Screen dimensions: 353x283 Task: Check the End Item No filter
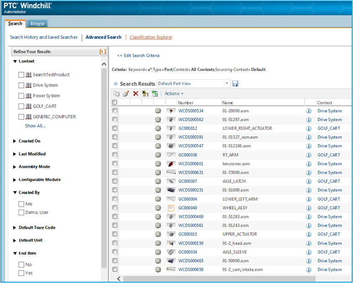(x=21, y=265)
